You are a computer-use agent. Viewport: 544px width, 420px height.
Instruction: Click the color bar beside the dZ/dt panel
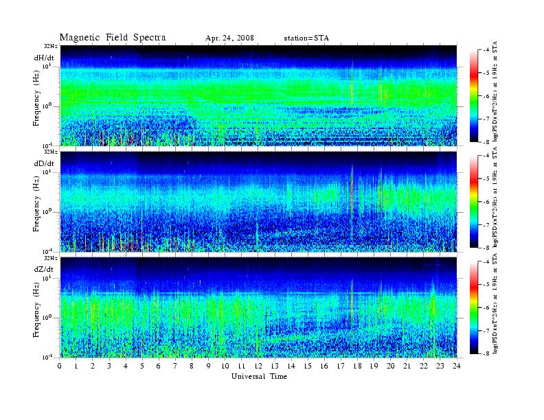pyautogui.click(x=474, y=307)
